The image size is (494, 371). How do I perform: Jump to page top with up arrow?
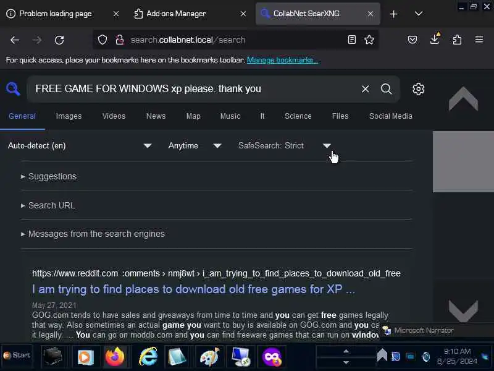[463, 99]
